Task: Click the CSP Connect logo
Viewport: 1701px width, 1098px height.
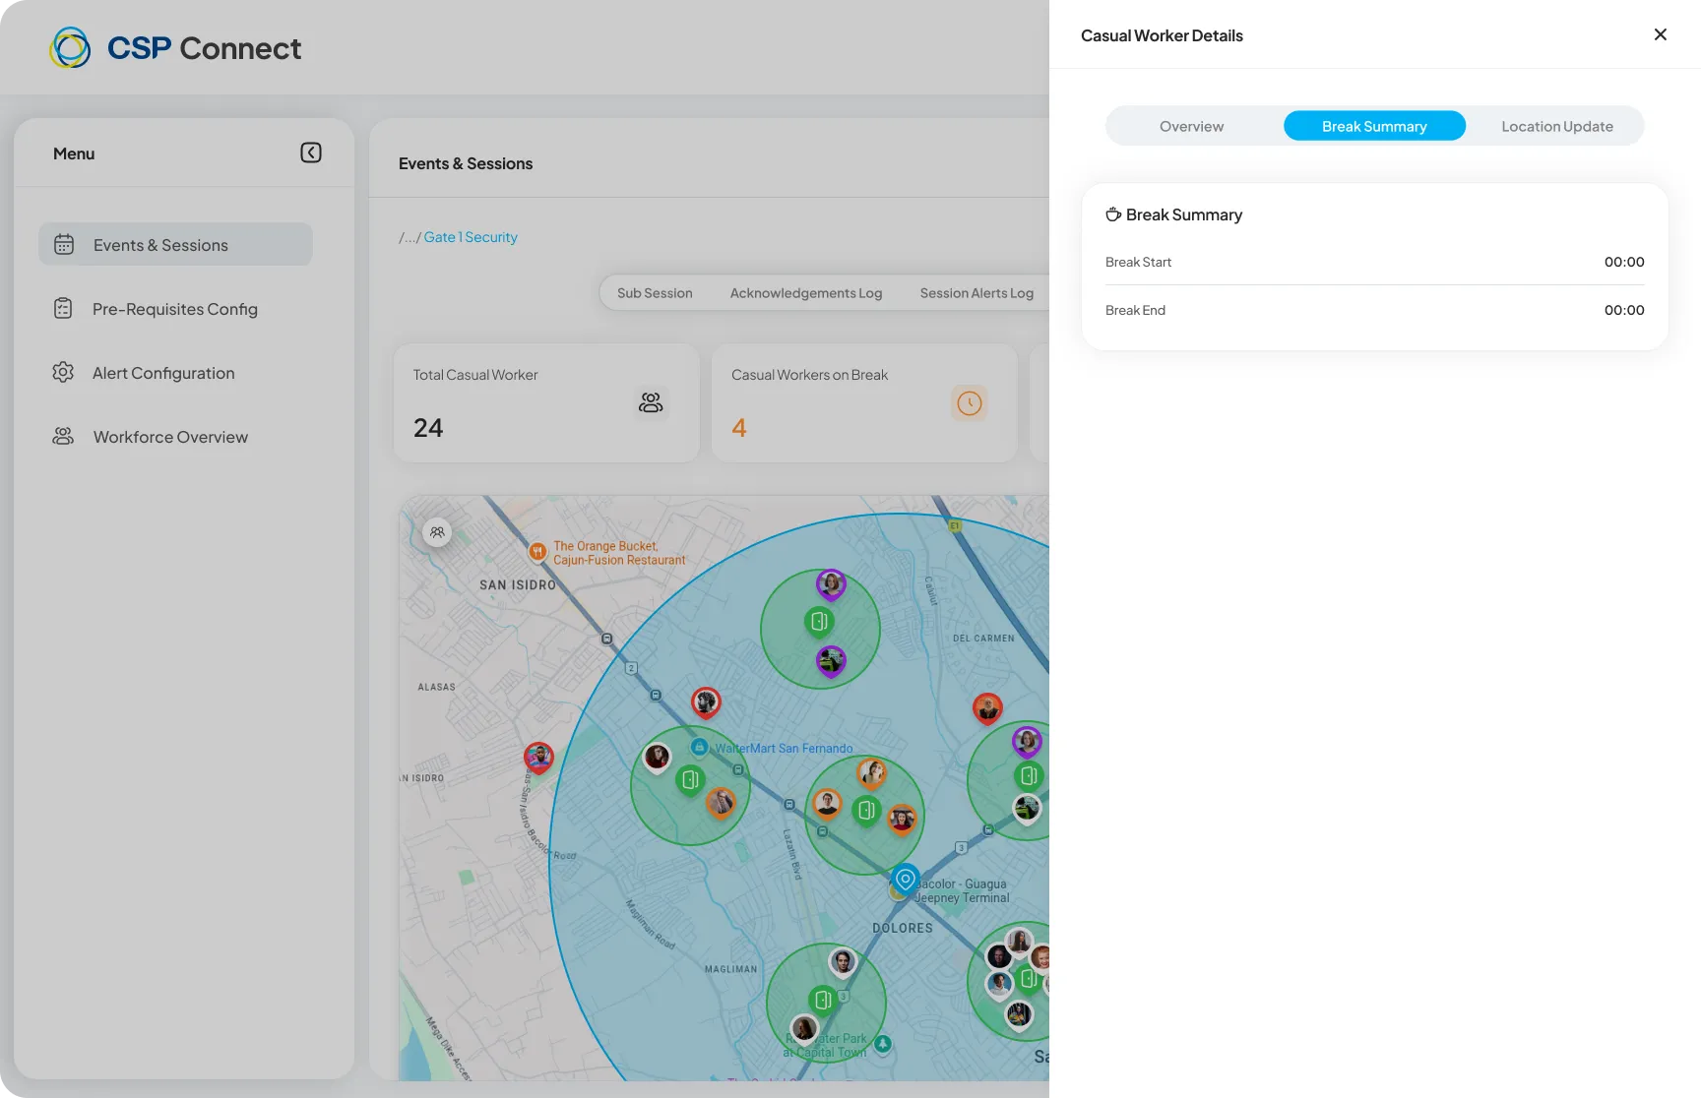Action: pos(175,47)
